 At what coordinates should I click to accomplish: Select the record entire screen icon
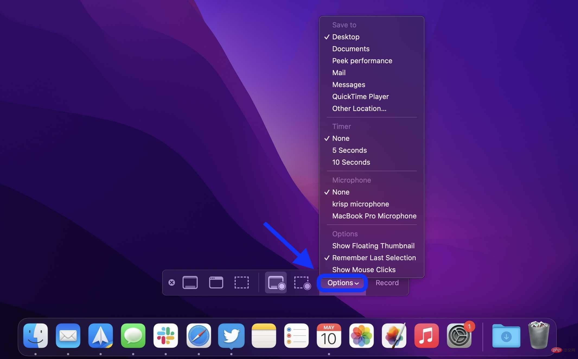point(276,282)
